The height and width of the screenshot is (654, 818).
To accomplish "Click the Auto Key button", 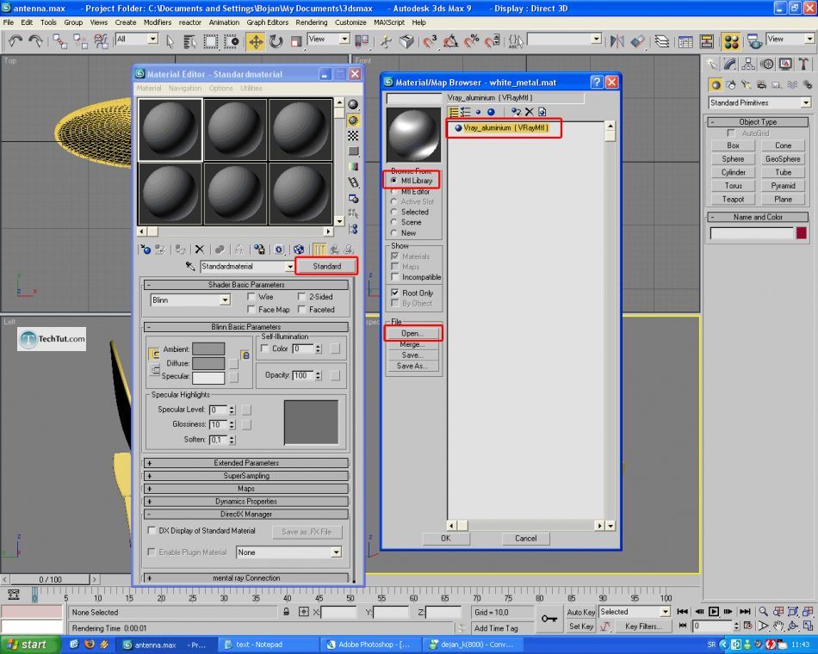I will point(581,612).
